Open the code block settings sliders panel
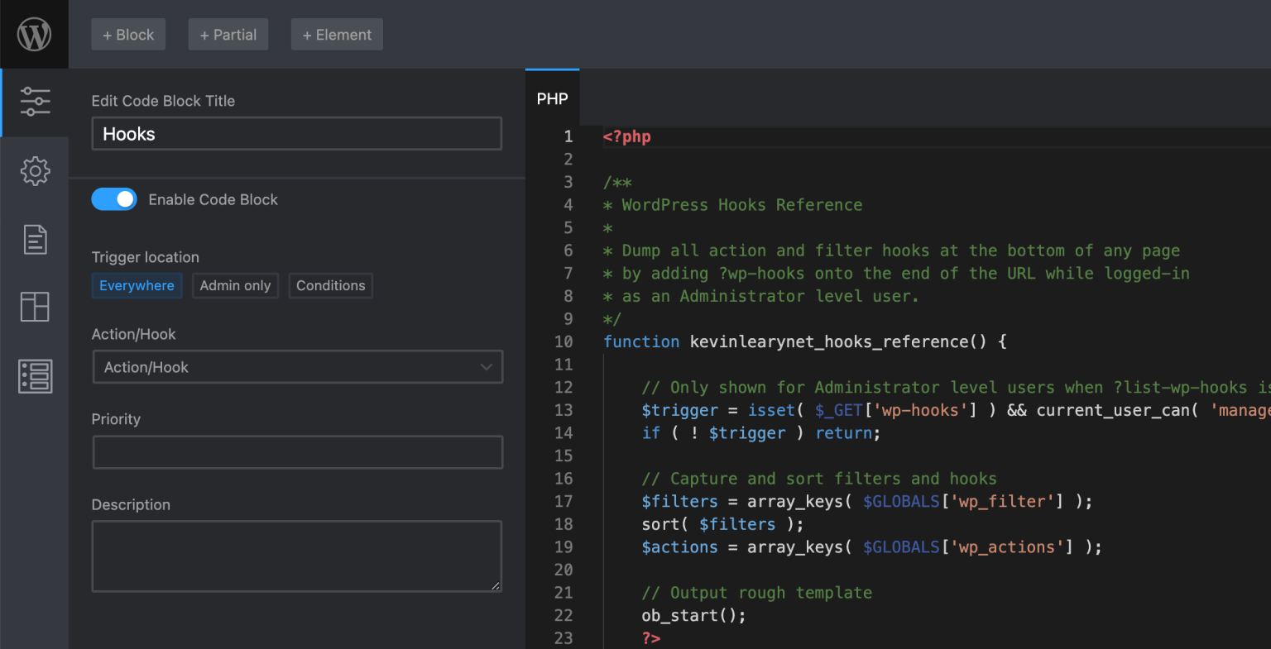The image size is (1271, 649). pyautogui.click(x=35, y=102)
